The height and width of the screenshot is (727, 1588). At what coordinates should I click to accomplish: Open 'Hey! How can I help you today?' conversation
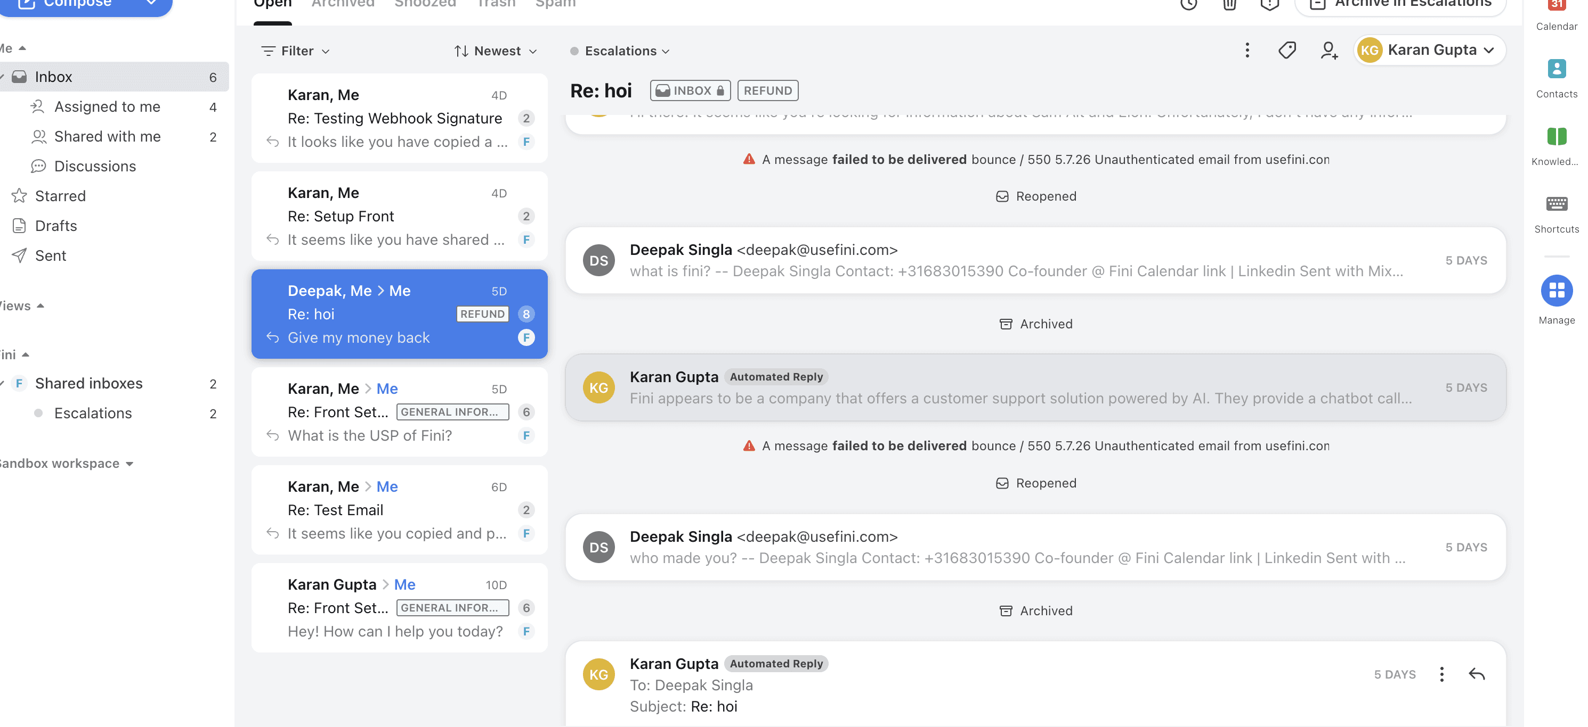coord(400,608)
